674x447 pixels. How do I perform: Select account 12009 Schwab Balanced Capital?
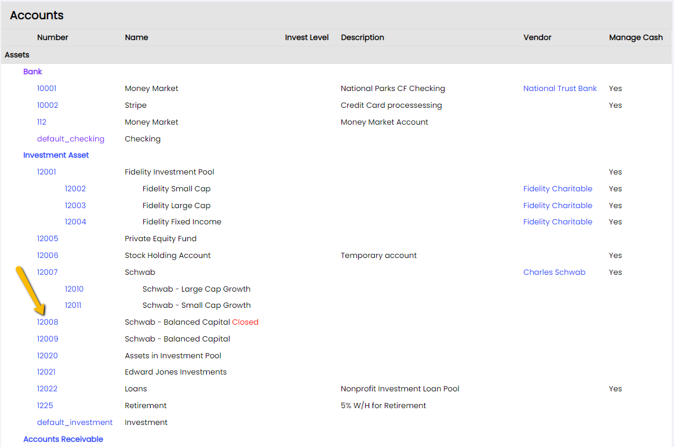click(48, 339)
